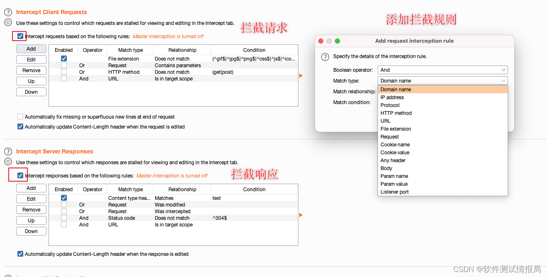Edit selected request interception rule
Viewport: 547px width, 277px height.
tap(31, 60)
